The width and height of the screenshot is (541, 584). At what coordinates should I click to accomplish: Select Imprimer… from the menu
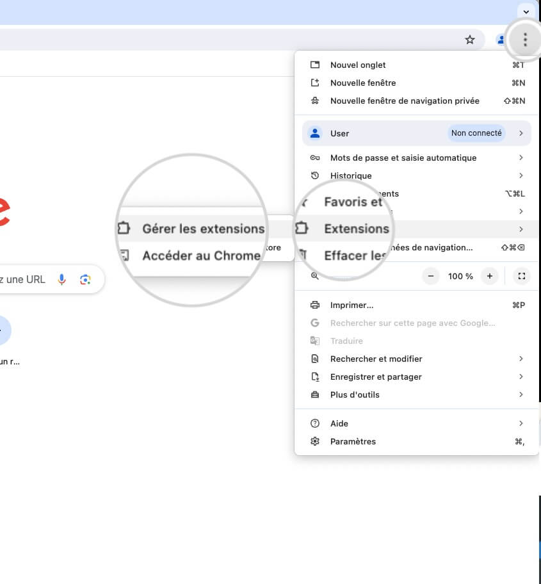coord(417,305)
